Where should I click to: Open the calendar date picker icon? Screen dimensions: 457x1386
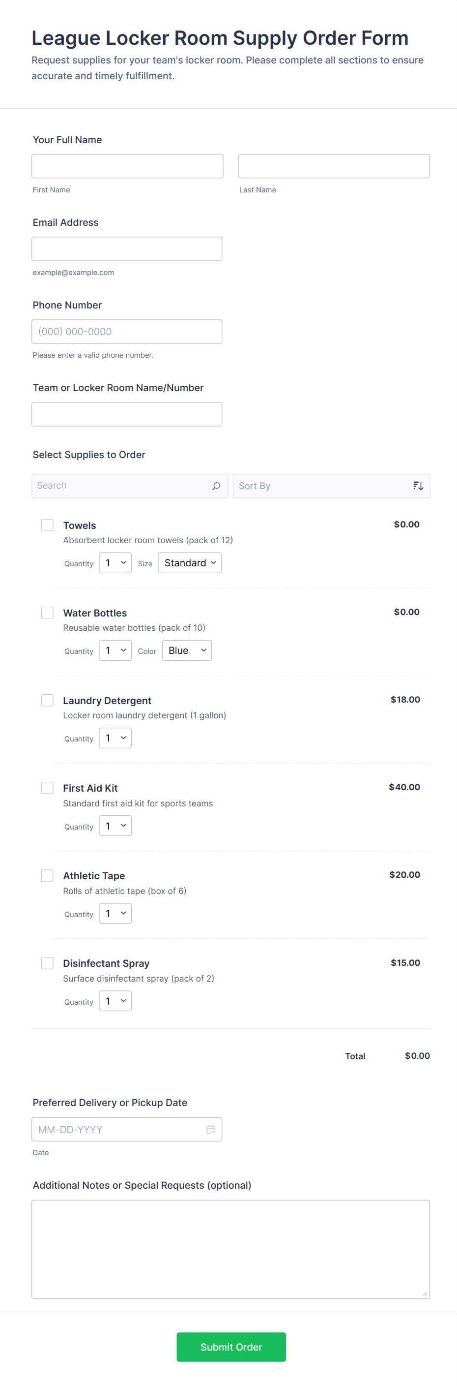click(211, 1129)
